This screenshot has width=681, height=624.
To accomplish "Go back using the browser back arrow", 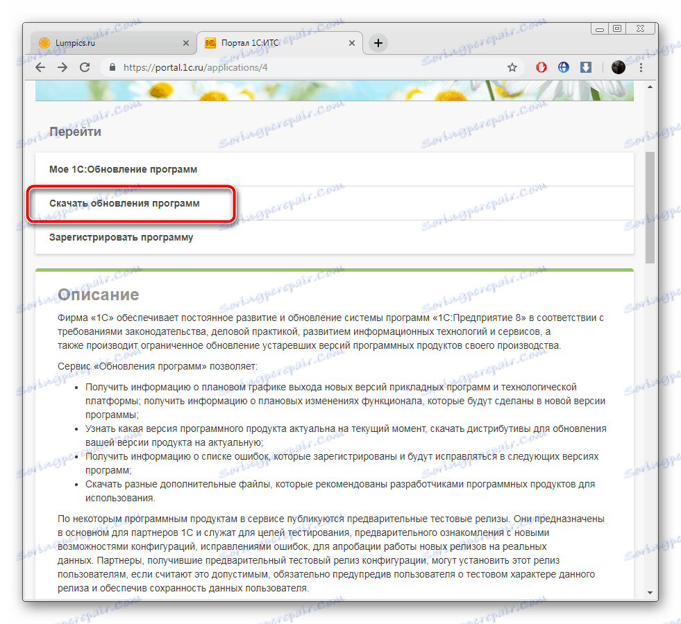I will click(x=40, y=67).
